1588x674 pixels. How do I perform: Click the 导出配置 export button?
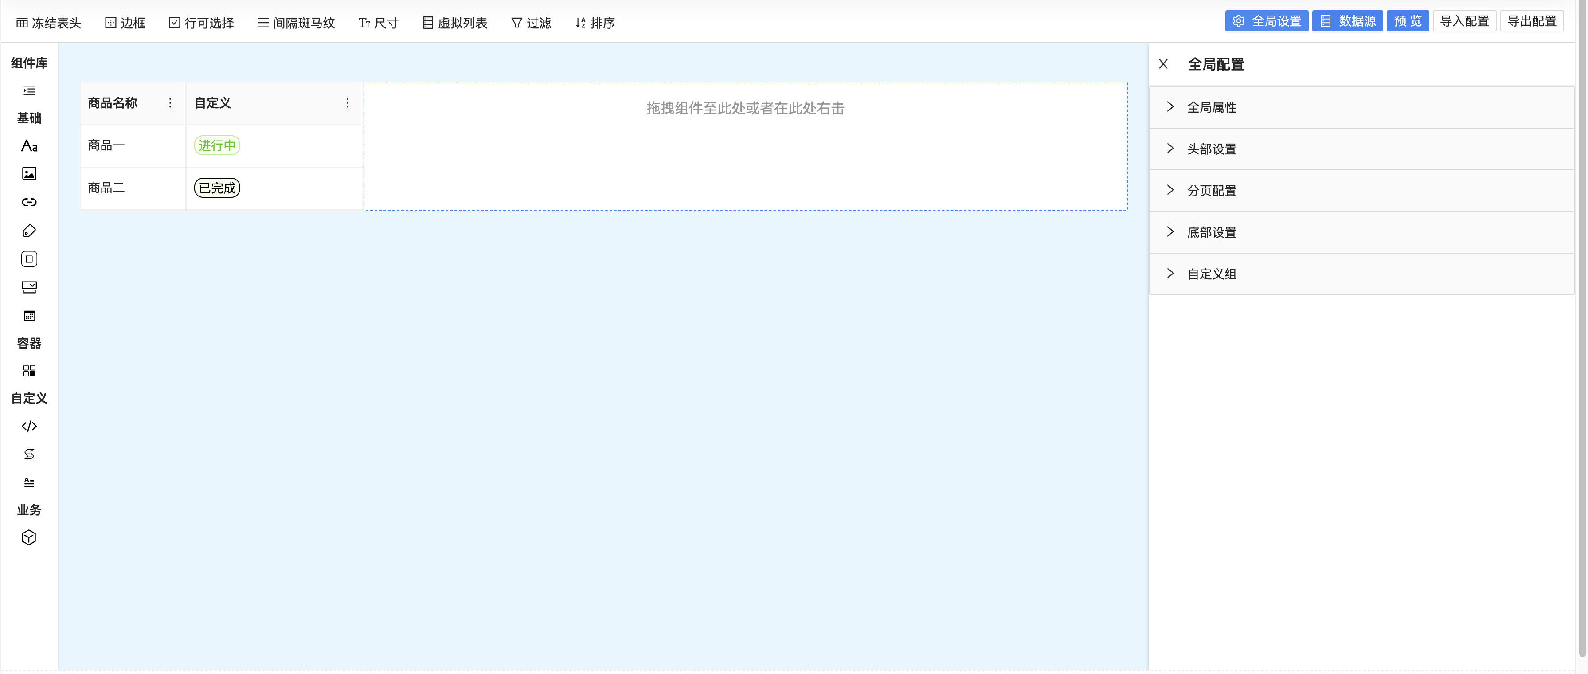(1531, 20)
